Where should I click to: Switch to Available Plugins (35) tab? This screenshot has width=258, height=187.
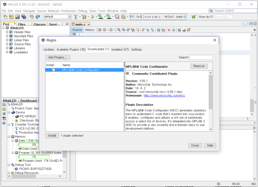(71, 49)
